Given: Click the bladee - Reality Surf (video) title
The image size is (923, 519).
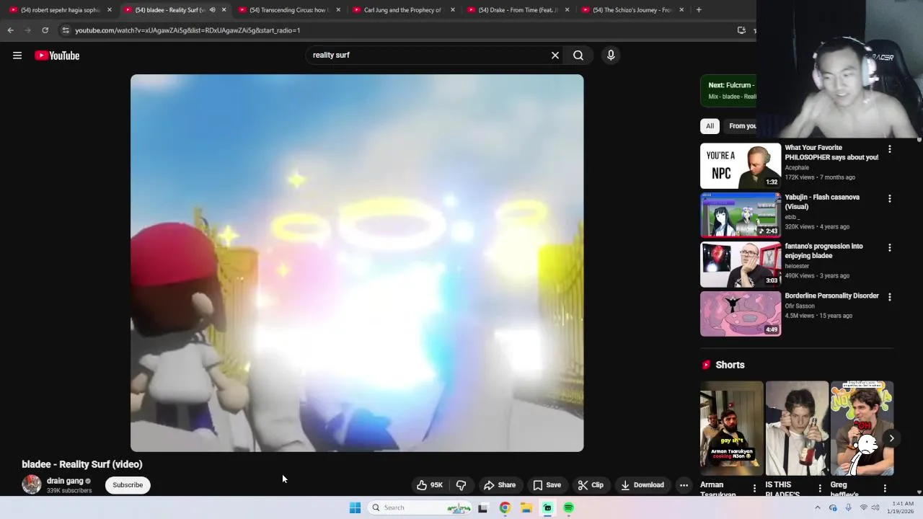Looking at the screenshot, I should tap(82, 464).
